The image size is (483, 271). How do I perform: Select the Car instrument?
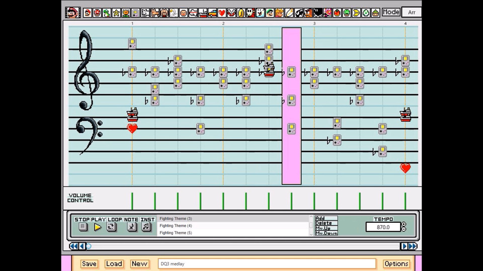click(212, 13)
